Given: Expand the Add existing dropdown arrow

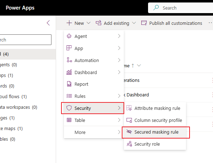Looking at the screenshot, I should click(134, 23).
